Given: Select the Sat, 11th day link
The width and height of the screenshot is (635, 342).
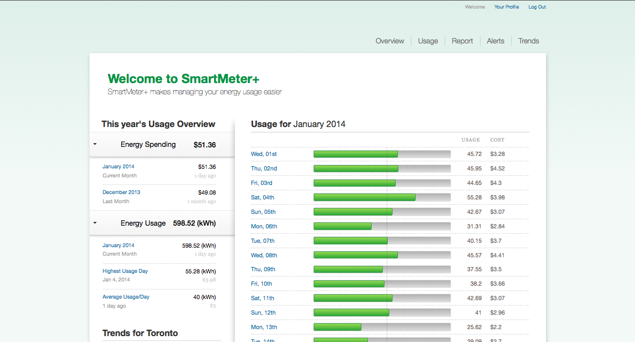Looking at the screenshot, I should [x=262, y=298].
